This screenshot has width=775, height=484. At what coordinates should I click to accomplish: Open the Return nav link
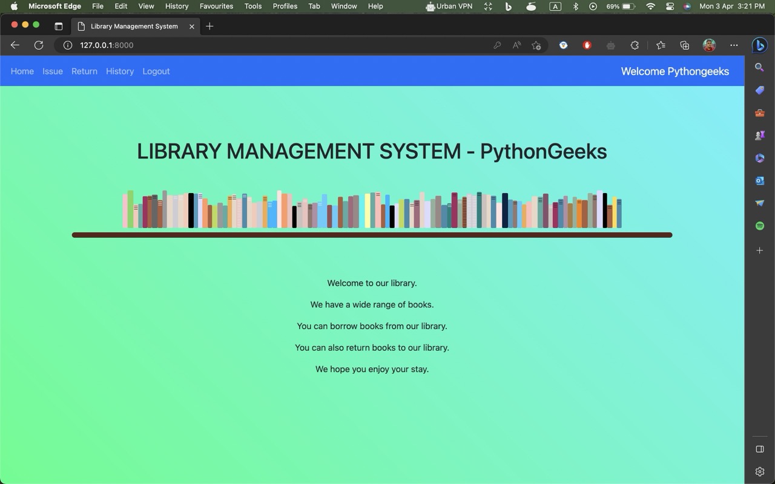[84, 71]
